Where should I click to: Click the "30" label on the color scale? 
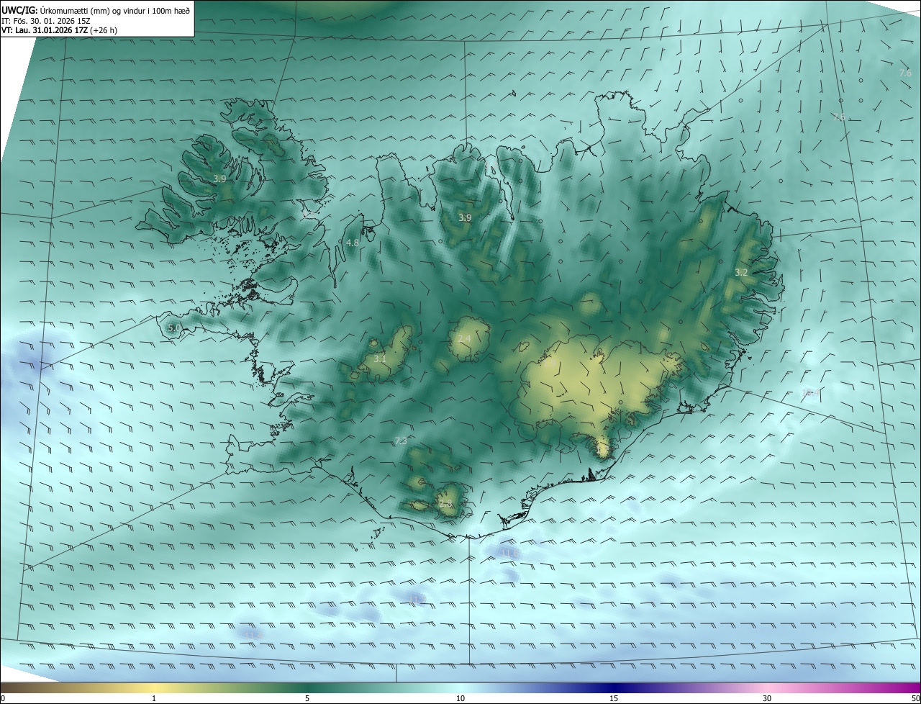[767, 698]
